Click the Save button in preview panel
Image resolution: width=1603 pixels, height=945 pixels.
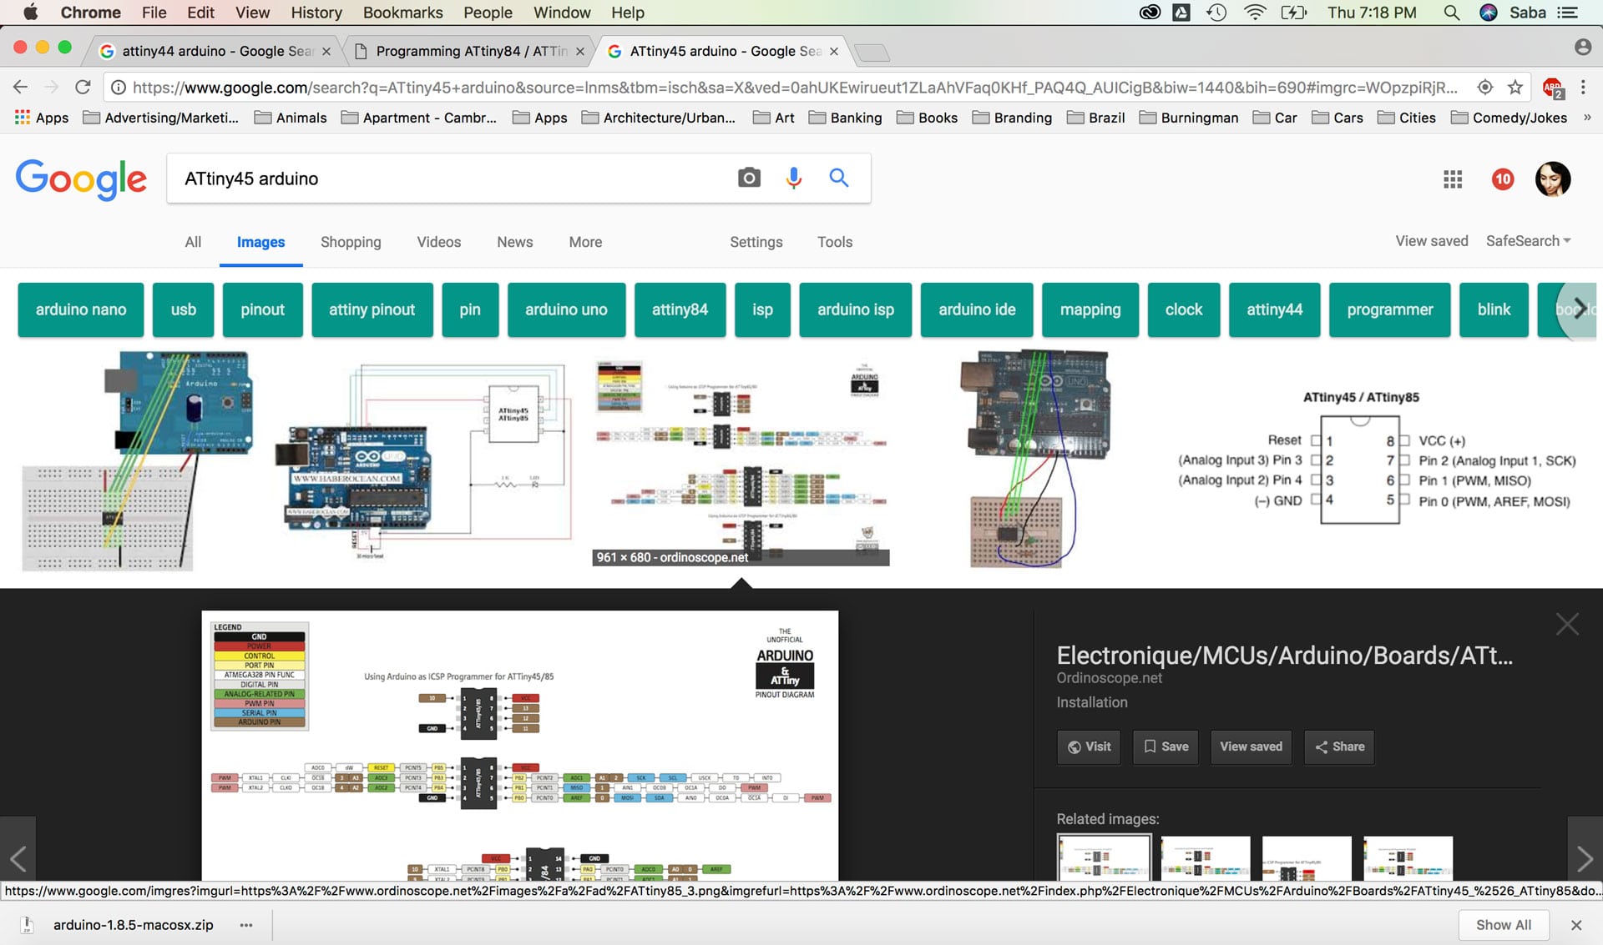click(x=1166, y=746)
